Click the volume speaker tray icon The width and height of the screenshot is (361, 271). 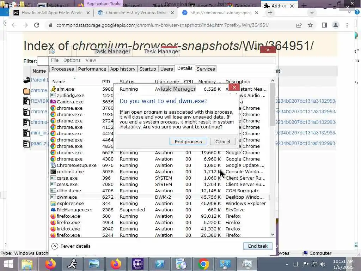(x=323, y=264)
